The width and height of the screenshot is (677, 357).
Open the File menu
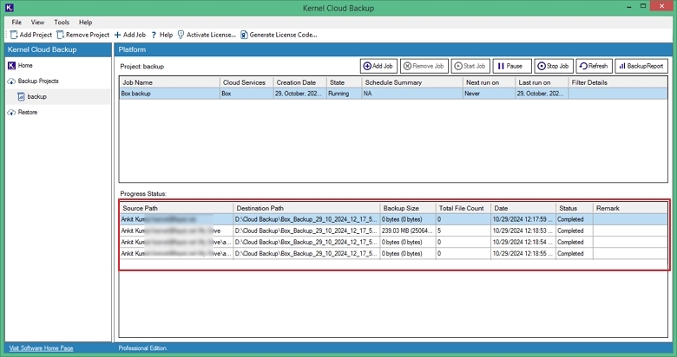tap(16, 22)
